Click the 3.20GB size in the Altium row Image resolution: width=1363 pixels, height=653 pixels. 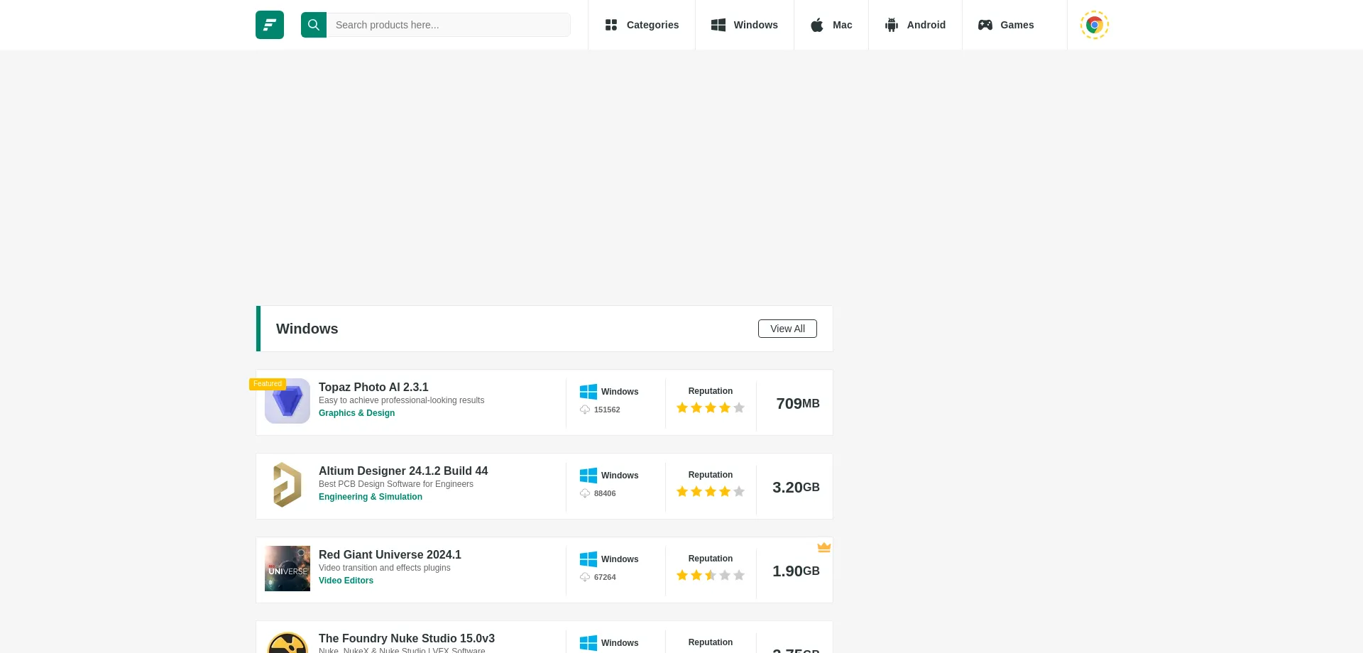tap(796, 487)
